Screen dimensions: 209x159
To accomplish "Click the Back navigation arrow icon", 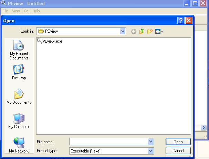I will click(134, 32).
